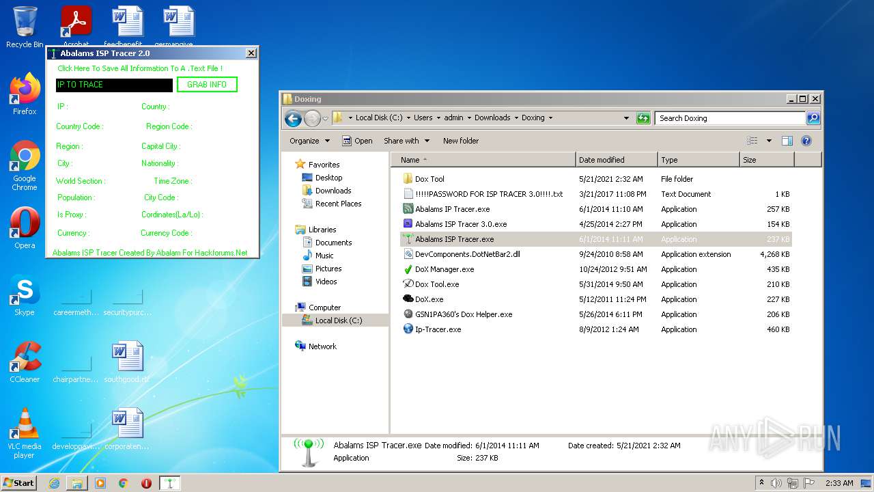Open Desktop under Favorites

coord(322,178)
